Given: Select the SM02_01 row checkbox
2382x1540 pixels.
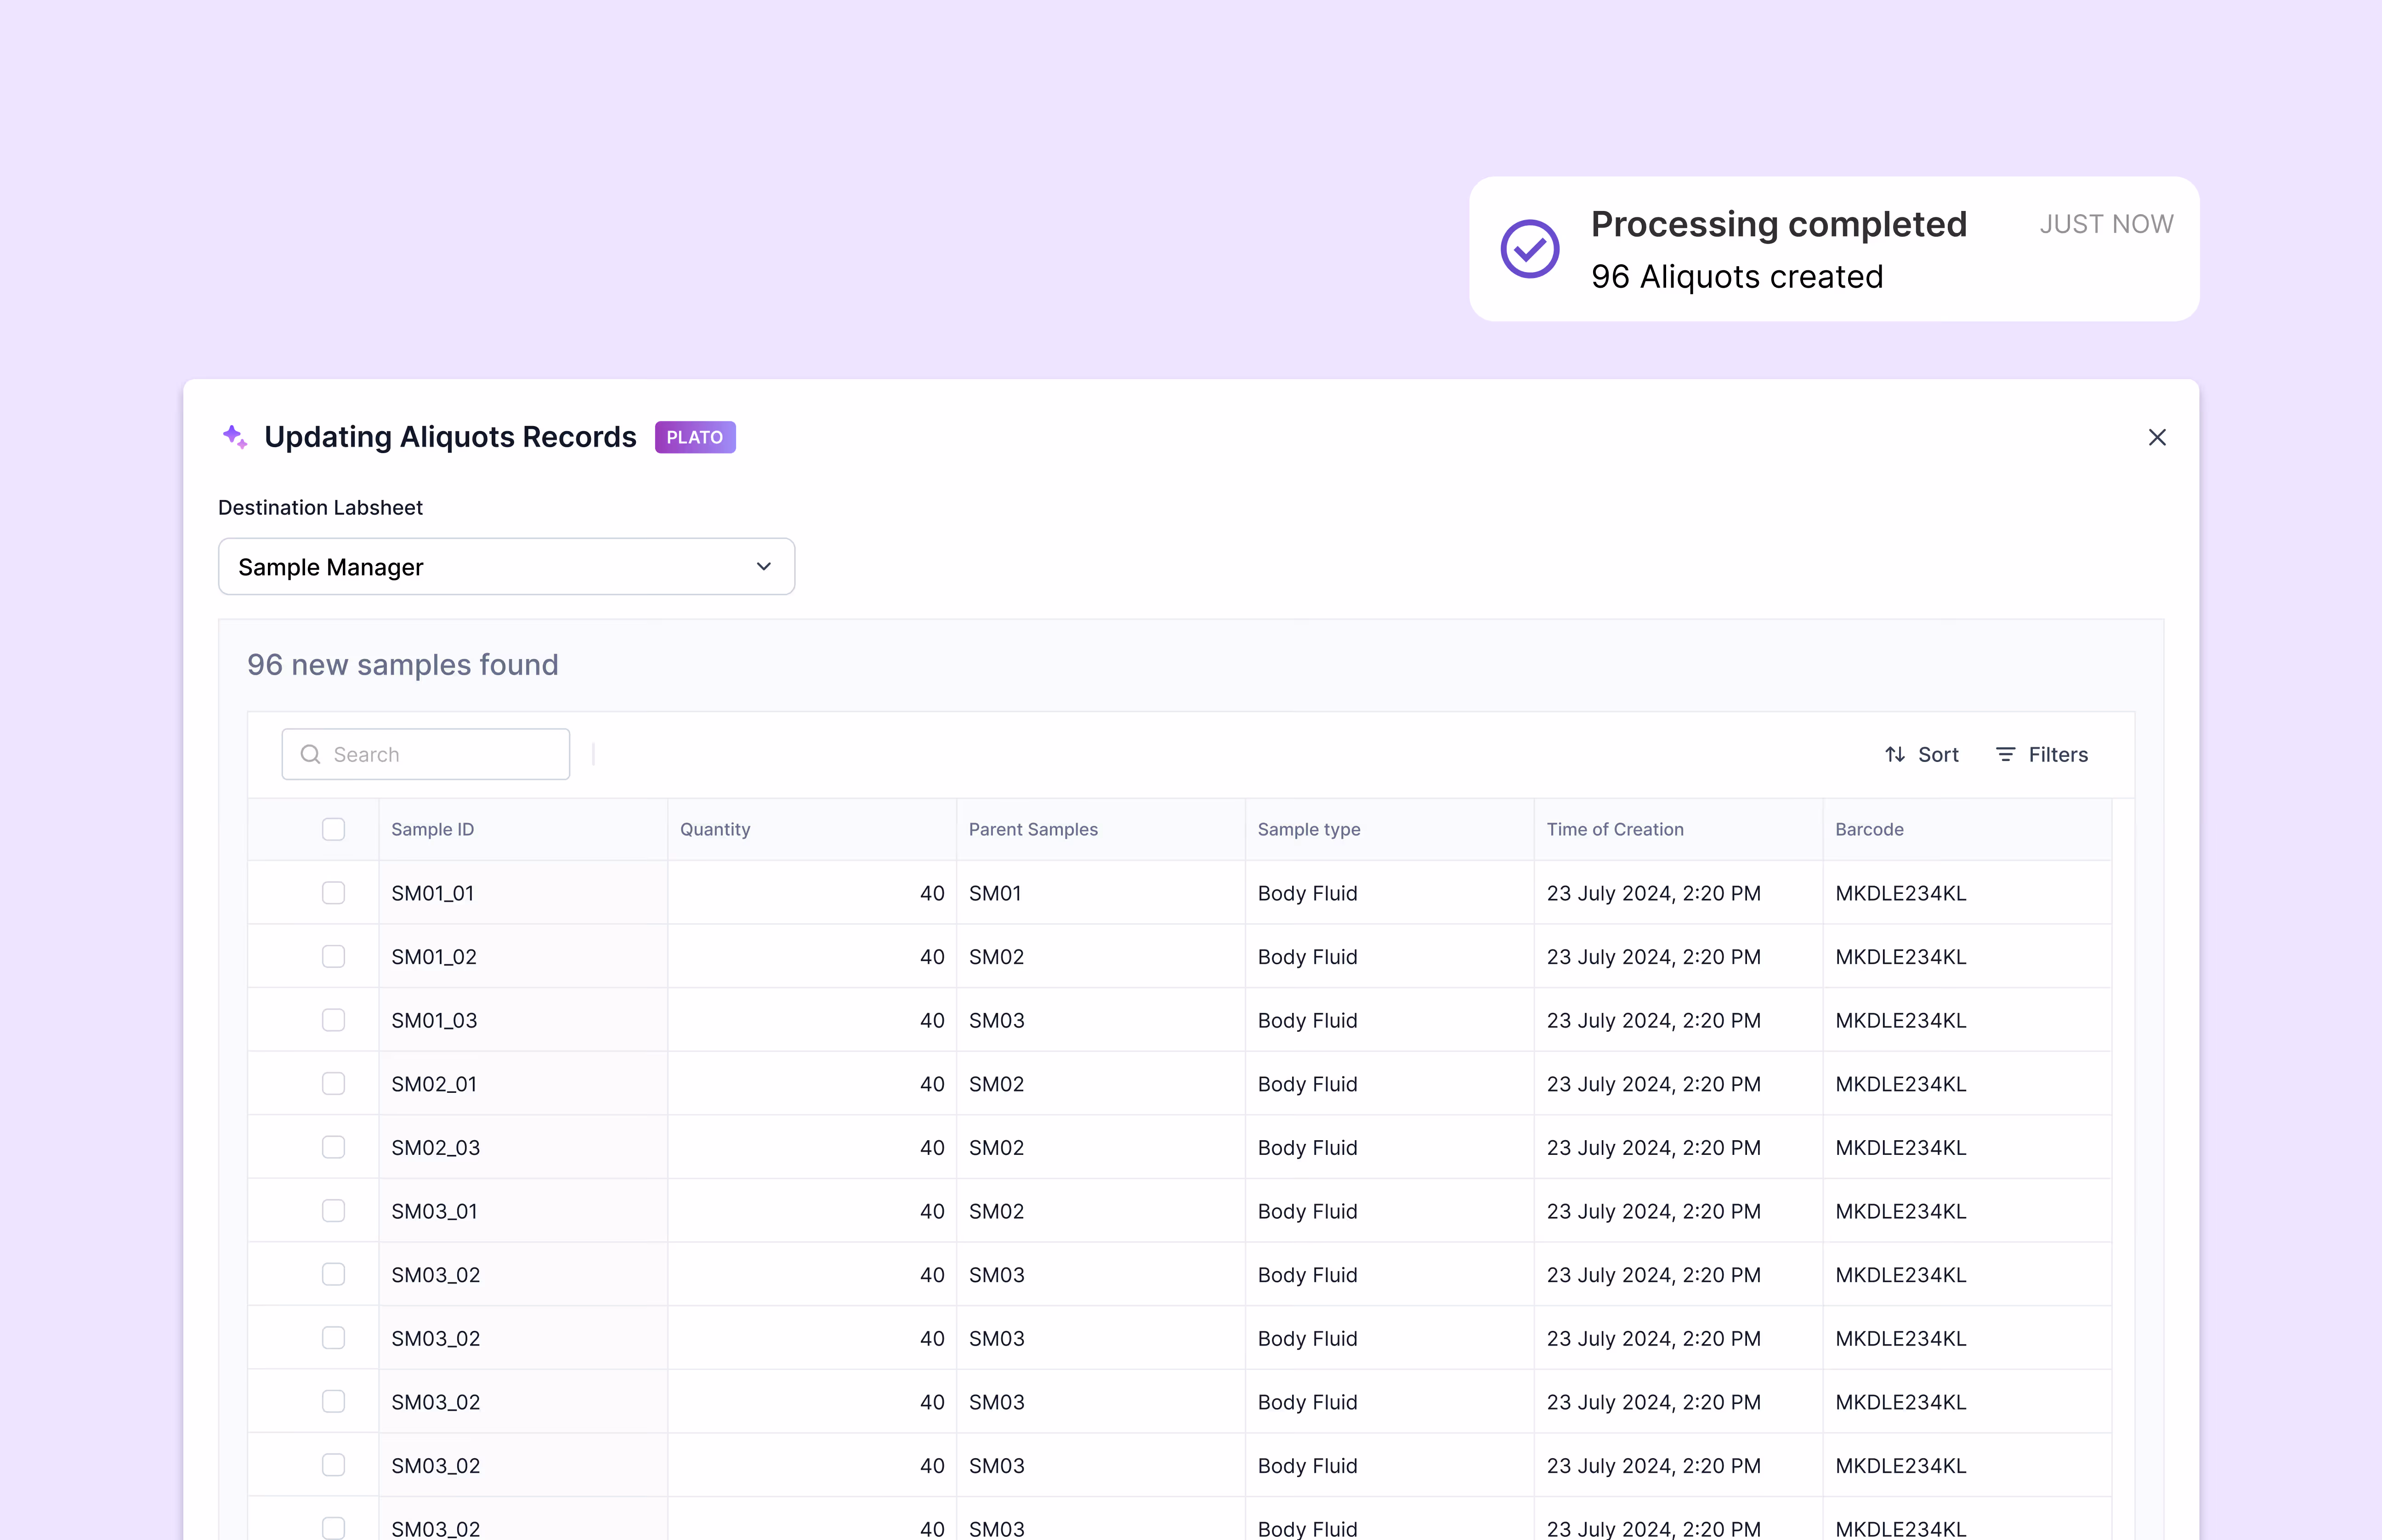Looking at the screenshot, I should (x=333, y=1084).
